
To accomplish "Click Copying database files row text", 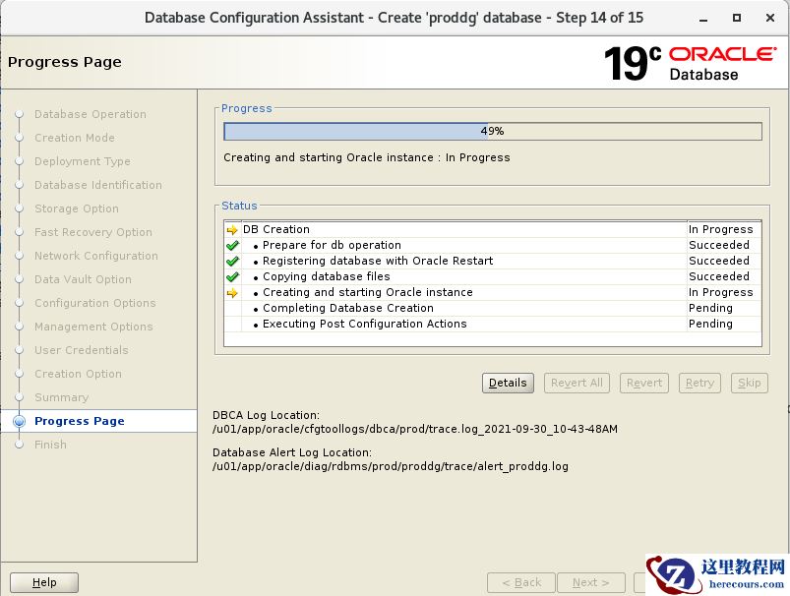I will click(x=326, y=276).
